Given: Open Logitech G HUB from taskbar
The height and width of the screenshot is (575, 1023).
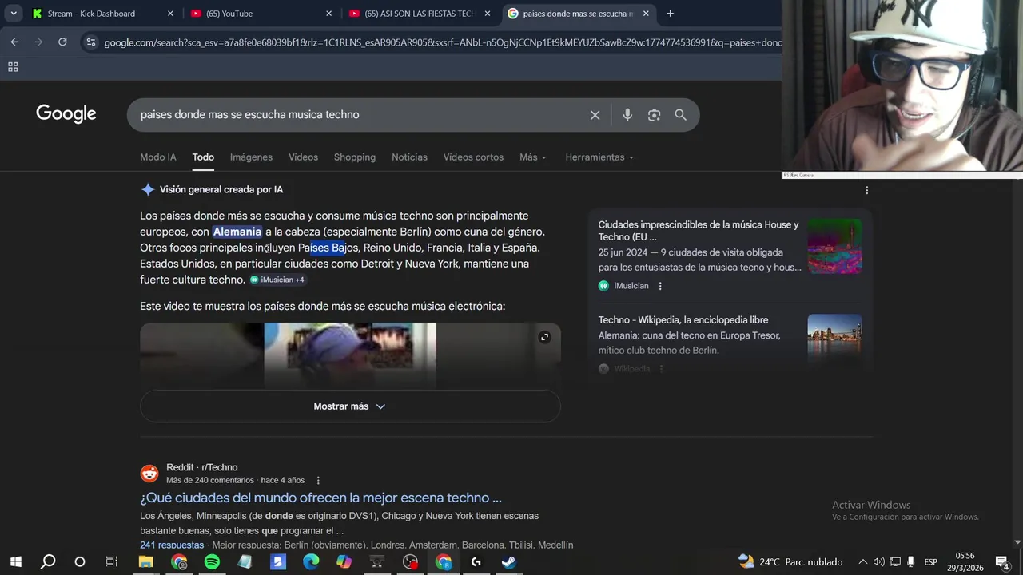Looking at the screenshot, I should (x=476, y=562).
